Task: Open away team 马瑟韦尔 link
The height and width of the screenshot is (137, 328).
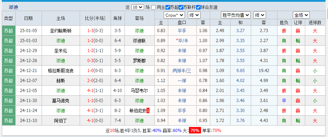Action: 139,91
